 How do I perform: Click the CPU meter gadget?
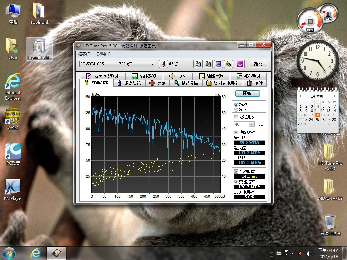click(310, 21)
